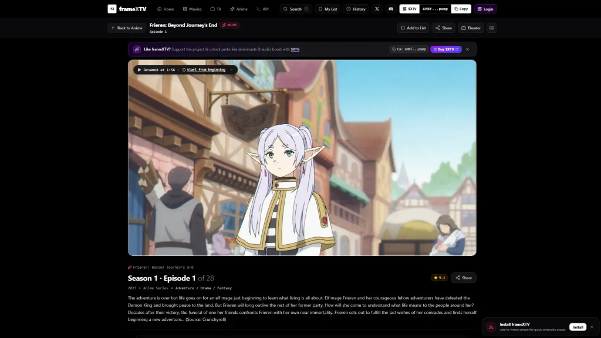Click the Anime Series label
The height and width of the screenshot is (338, 601).
(156, 288)
